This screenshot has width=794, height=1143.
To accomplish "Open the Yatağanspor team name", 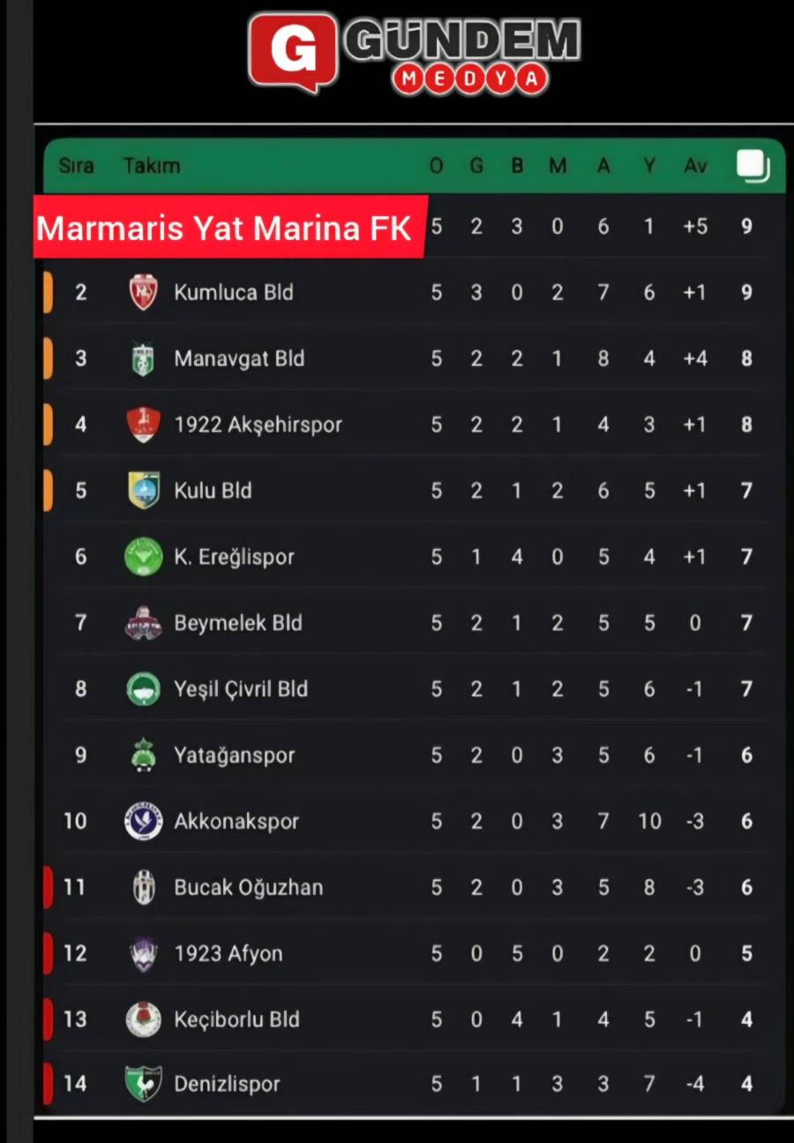I will 234,756.
